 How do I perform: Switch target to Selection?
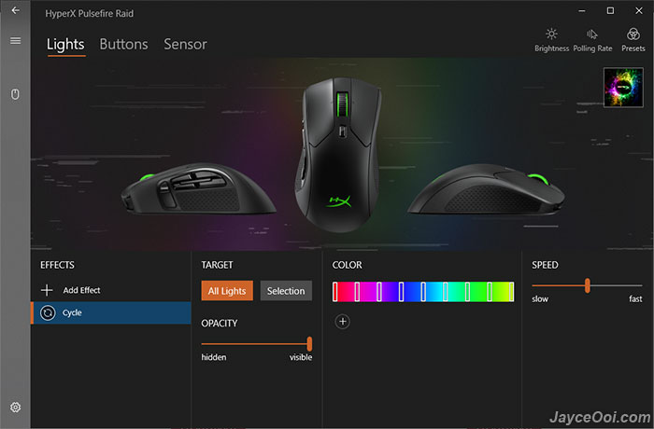(x=286, y=291)
